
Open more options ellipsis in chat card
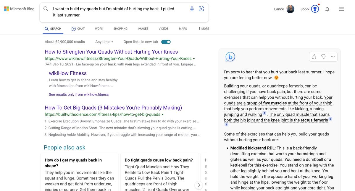coord(333,57)
